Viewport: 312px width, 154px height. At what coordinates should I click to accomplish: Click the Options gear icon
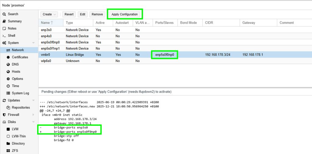9,79
